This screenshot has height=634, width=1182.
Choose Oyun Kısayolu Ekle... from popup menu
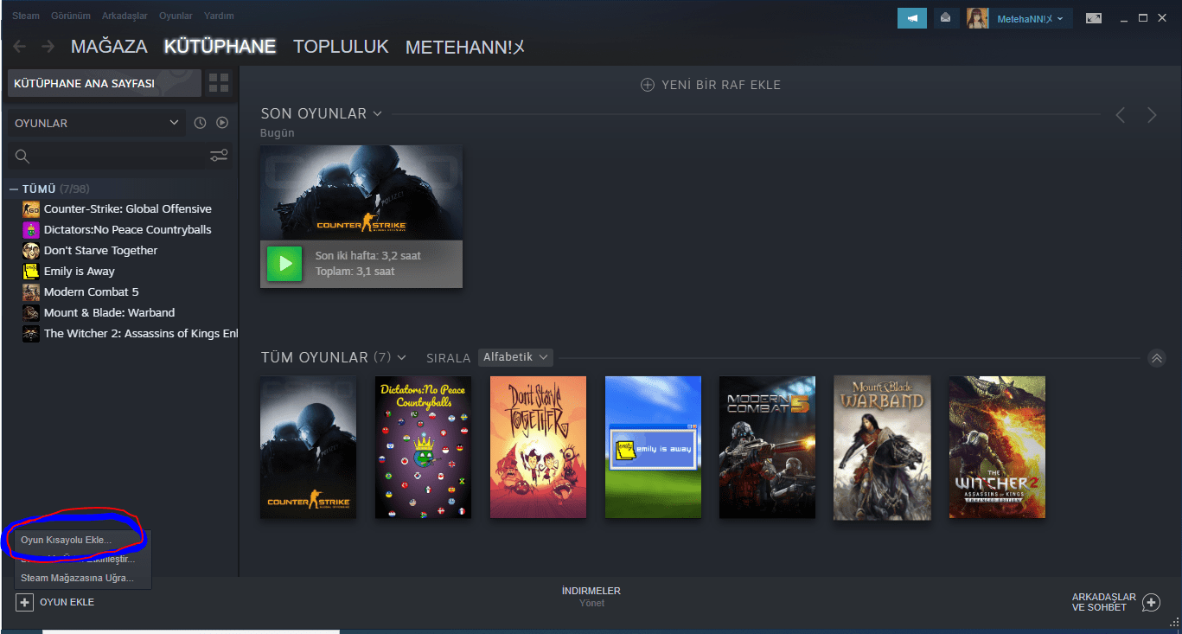pyautogui.click(x=67, y=540)
